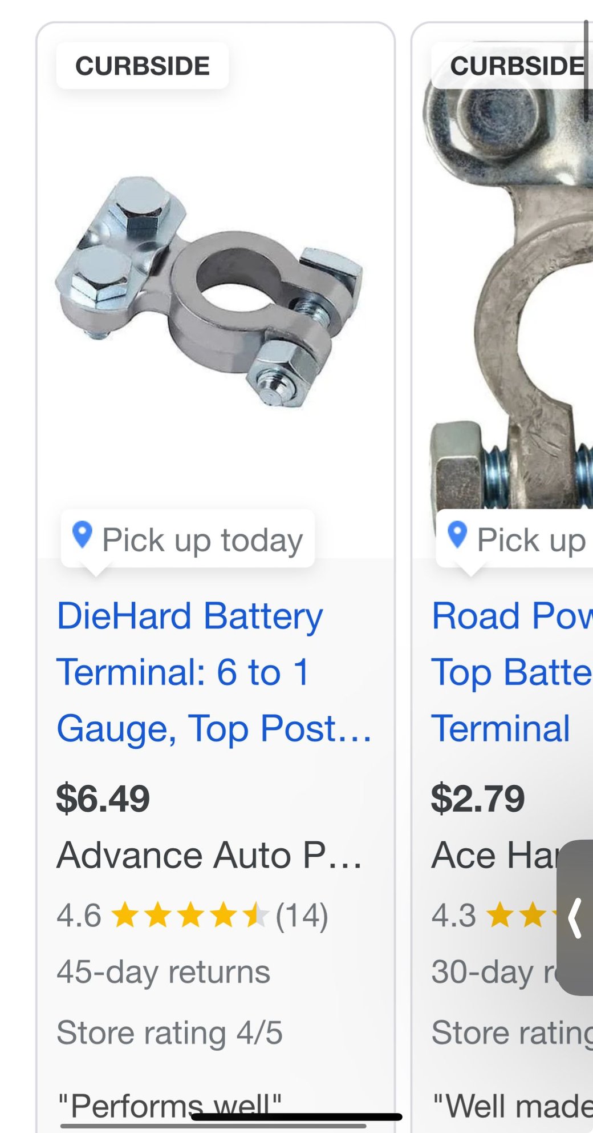Open Advance Auto Parts seller name
Image resolution: width=593 pixels, height=1133 pixels.
point(209,856)
